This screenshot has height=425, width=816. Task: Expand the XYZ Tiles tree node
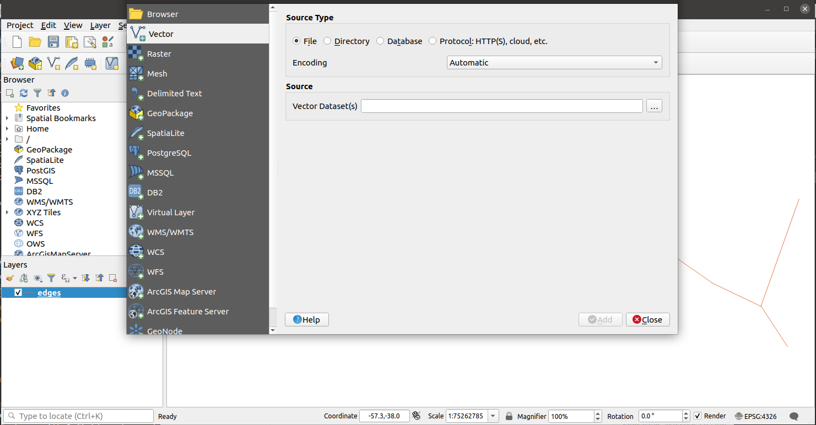[x=7, y=212]
